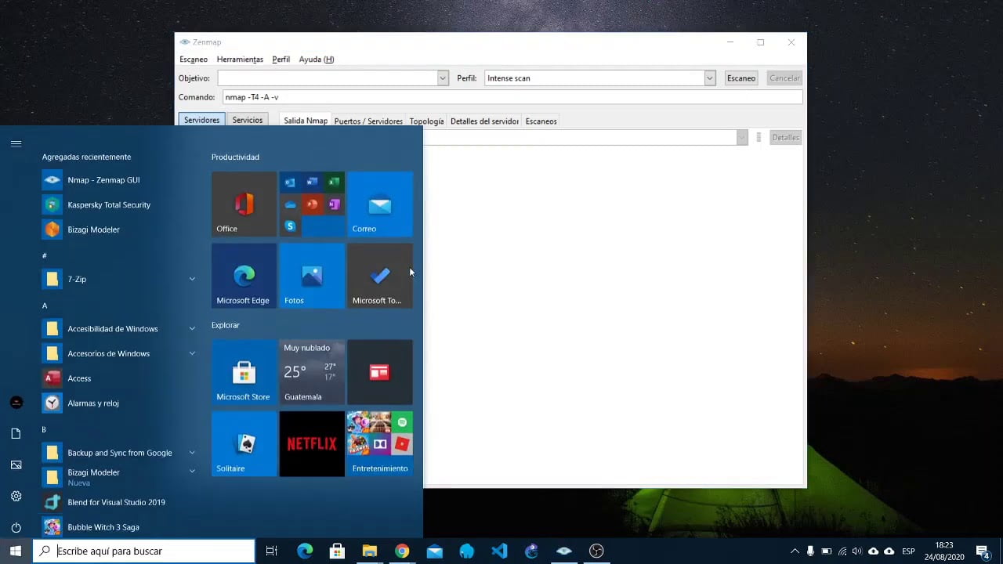Open the Perfil dropdown in Zenmap
Screen dimensions: 1003x564
point(709,78)
